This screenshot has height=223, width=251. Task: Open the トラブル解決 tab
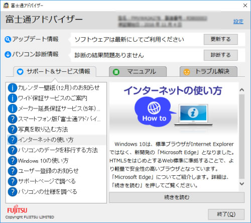point(208,72)
